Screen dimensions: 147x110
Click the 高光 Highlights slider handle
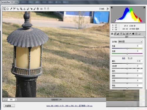pos(127,73)
